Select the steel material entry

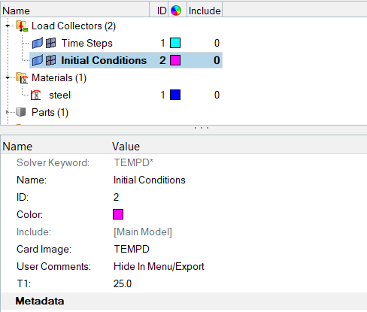point(60,95)
